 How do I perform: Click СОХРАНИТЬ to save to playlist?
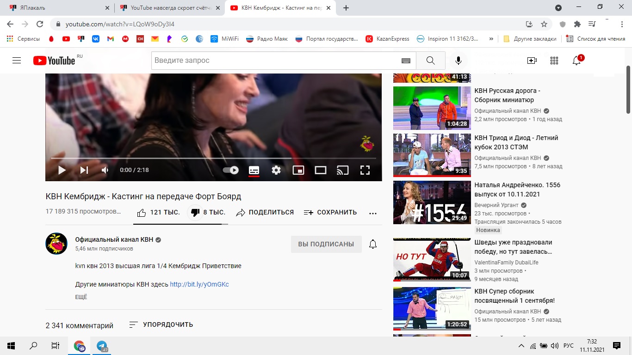(330, 213)
